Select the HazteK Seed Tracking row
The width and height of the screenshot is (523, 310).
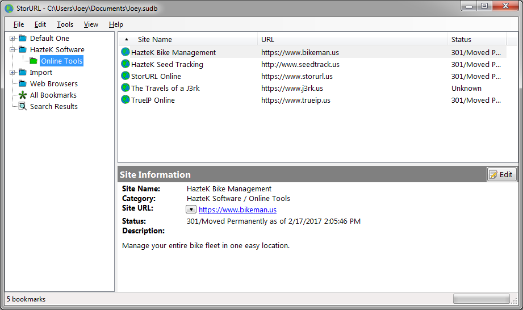[x=167, y=64]
